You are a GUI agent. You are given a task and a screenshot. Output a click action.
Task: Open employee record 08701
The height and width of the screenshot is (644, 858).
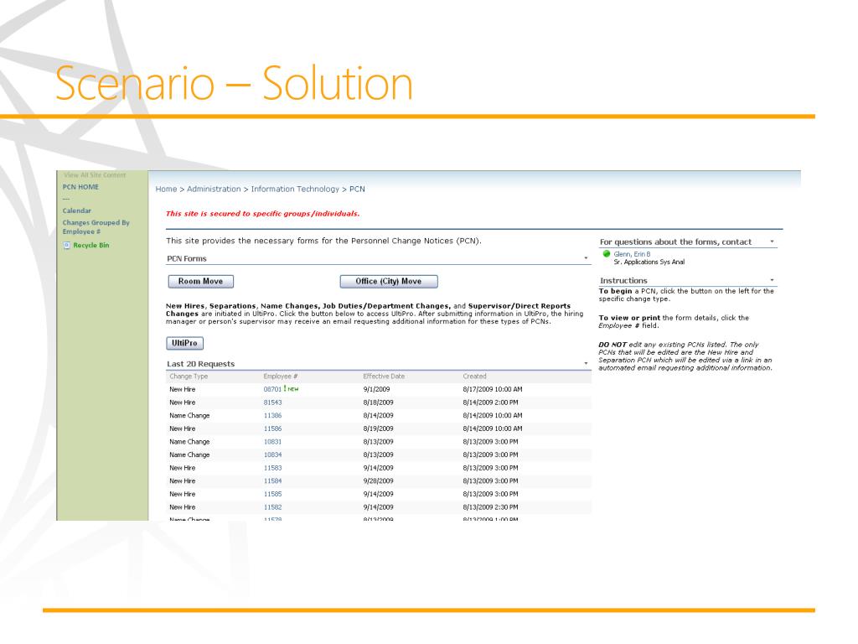pos(272,389)
